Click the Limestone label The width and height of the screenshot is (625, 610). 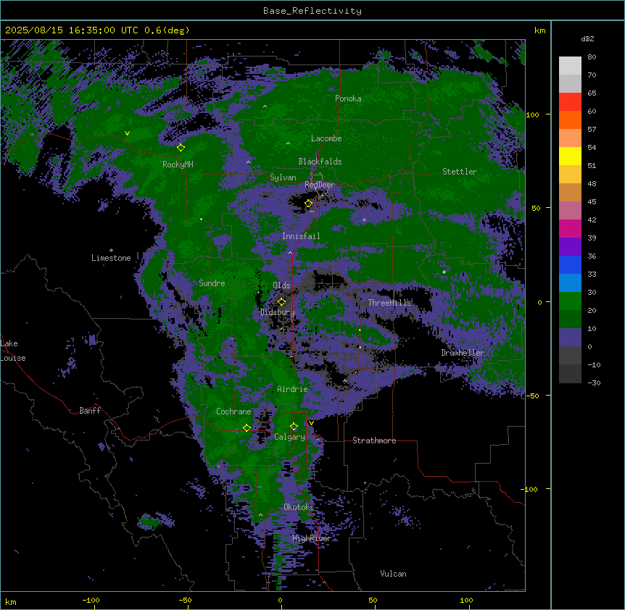point(111,258)
